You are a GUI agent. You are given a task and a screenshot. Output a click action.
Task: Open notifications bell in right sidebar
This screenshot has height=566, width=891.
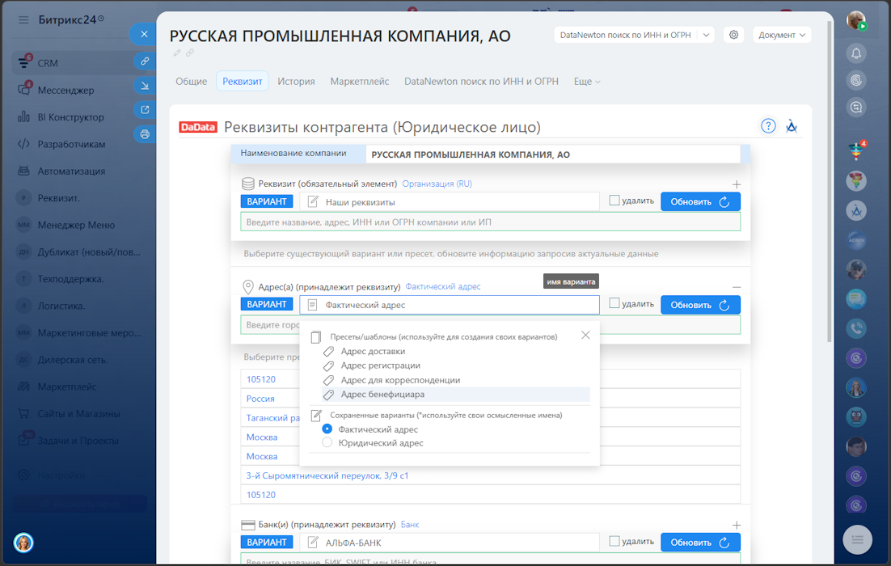856,53
